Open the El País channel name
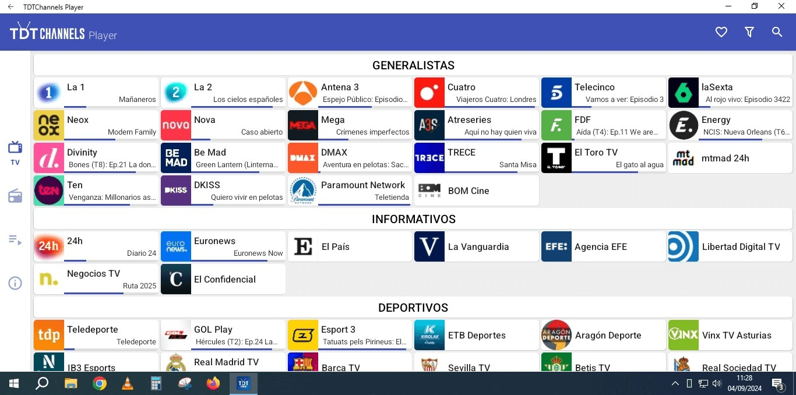The height and width of the screenshot is (395, 796). coord(336,246)
